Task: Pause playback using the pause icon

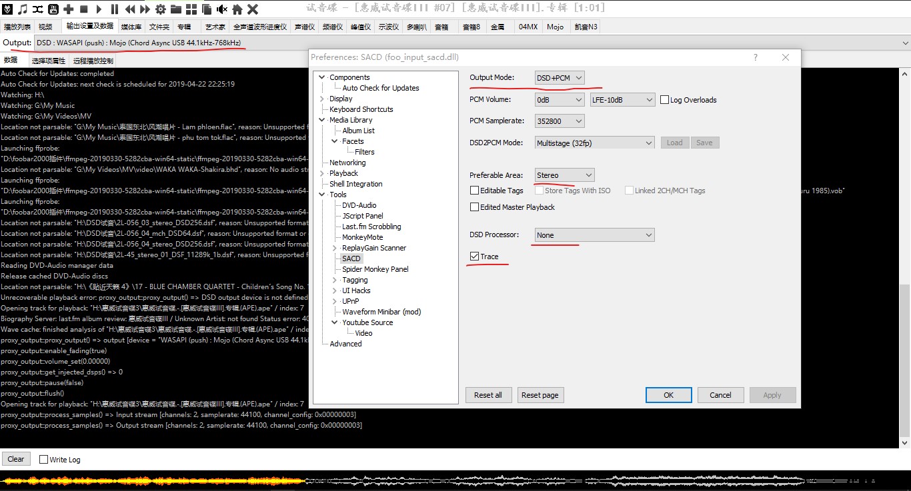Action: (114, 9)
